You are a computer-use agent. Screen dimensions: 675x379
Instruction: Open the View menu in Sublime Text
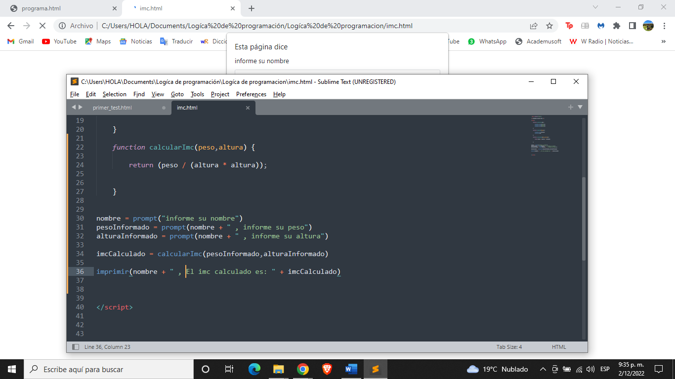158,94
